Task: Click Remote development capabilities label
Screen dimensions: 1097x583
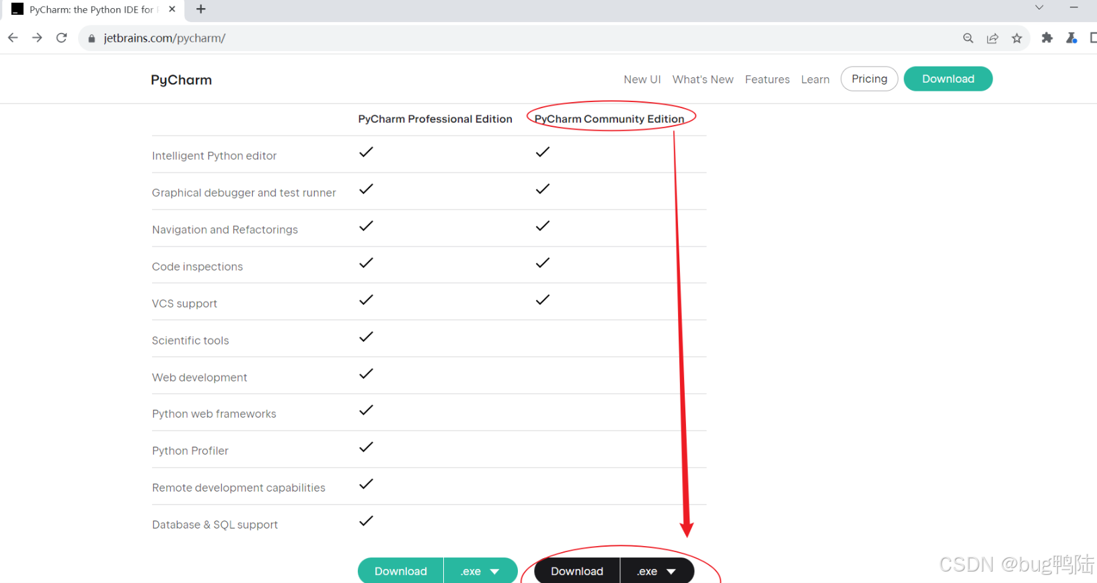Action: pos(239,488)
